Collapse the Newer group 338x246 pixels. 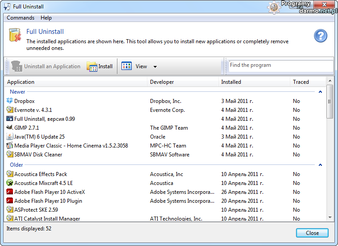point(320,92)
